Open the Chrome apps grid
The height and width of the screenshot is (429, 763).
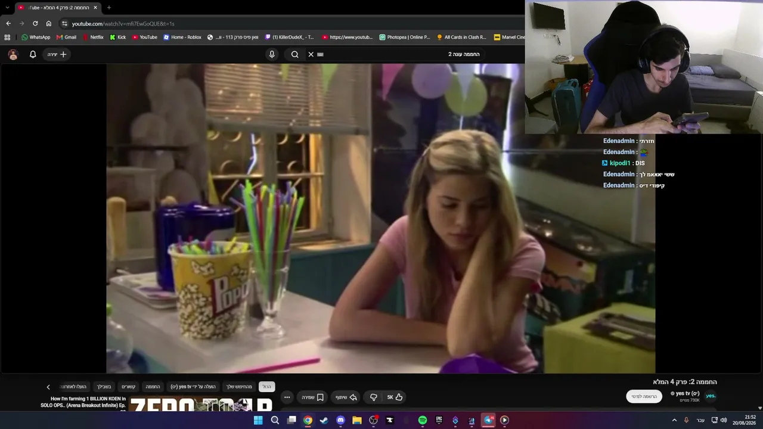click(x=7, y=37)
